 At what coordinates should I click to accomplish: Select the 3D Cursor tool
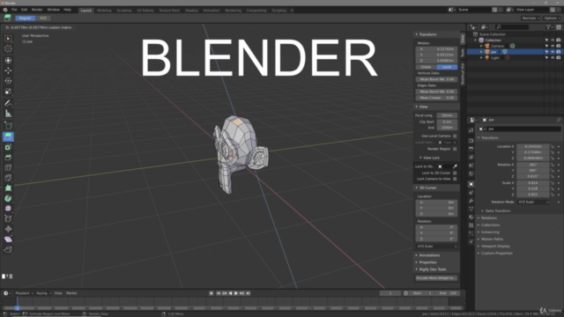tap(8, 48)
